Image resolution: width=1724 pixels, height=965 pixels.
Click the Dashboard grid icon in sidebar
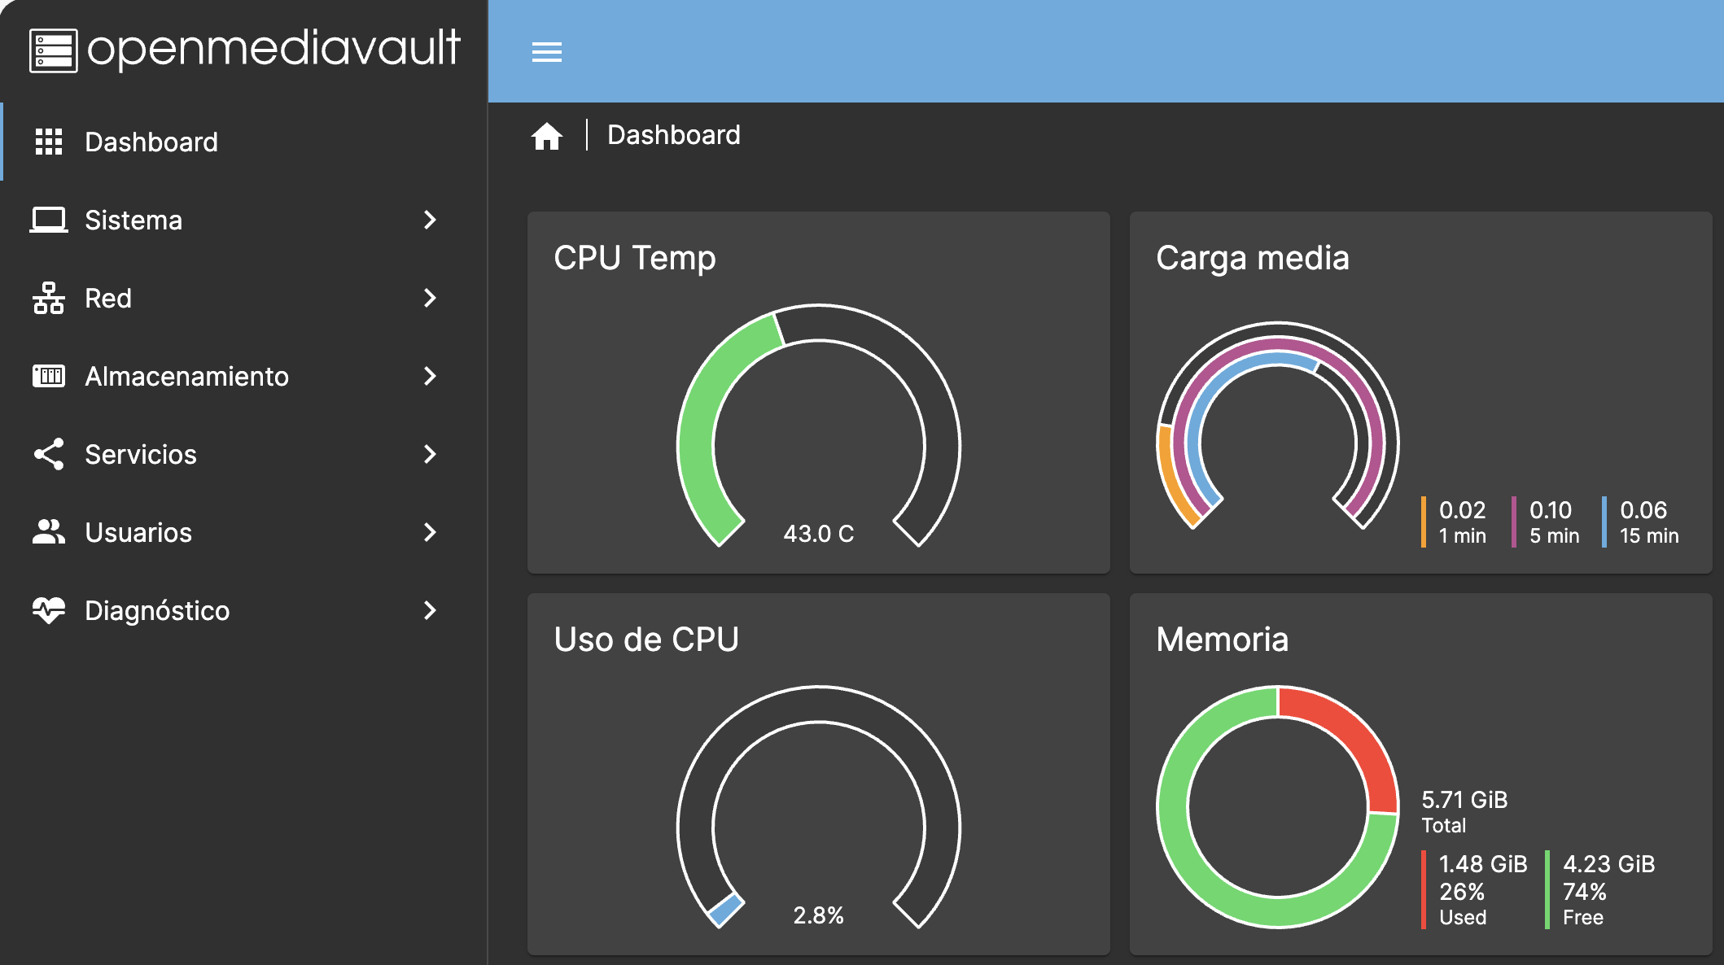pos(49,142)
